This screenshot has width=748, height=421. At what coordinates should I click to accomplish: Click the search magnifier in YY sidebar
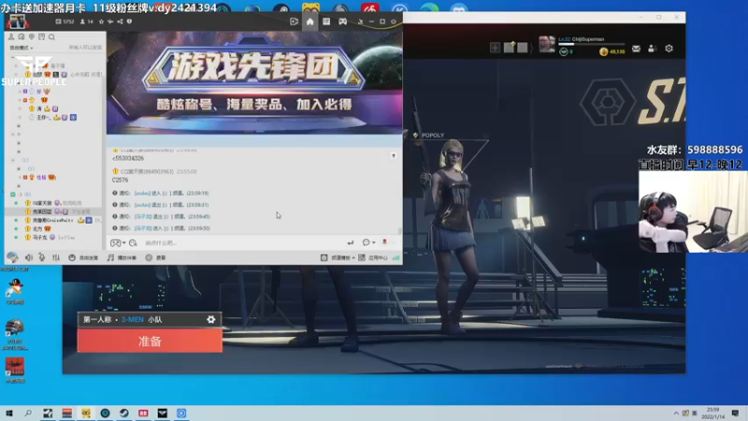tap(51, 36)
